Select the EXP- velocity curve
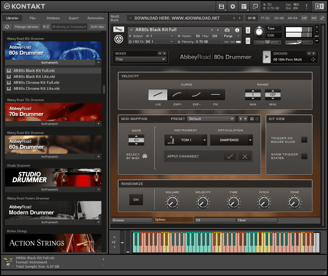The height and width of the screenshot is (276, 328). [196, 94]
